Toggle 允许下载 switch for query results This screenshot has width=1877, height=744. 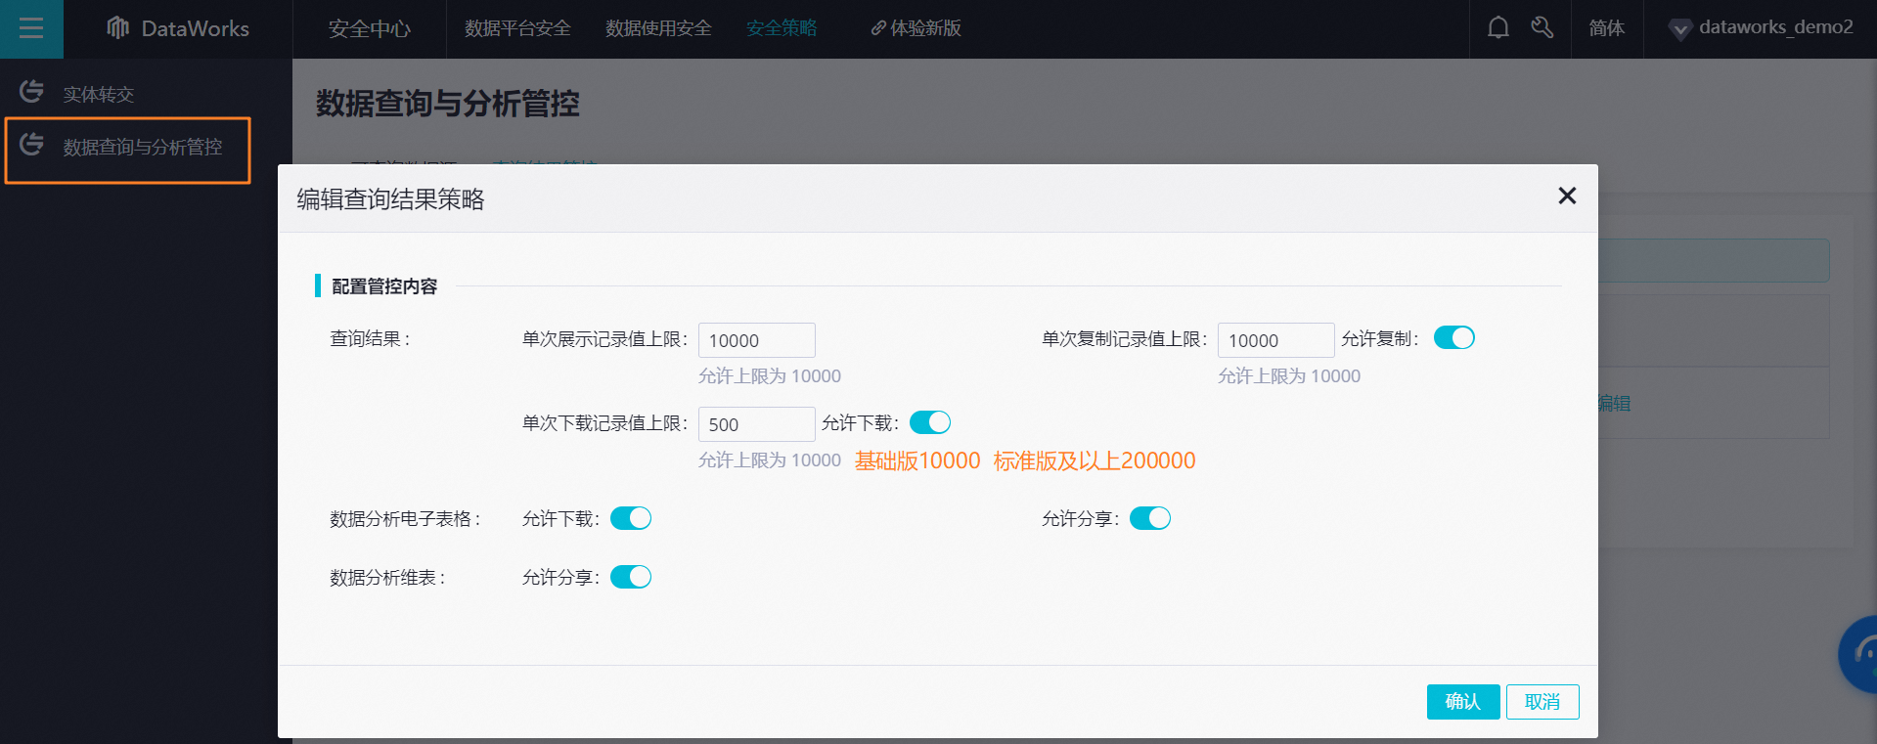[929, 421]
